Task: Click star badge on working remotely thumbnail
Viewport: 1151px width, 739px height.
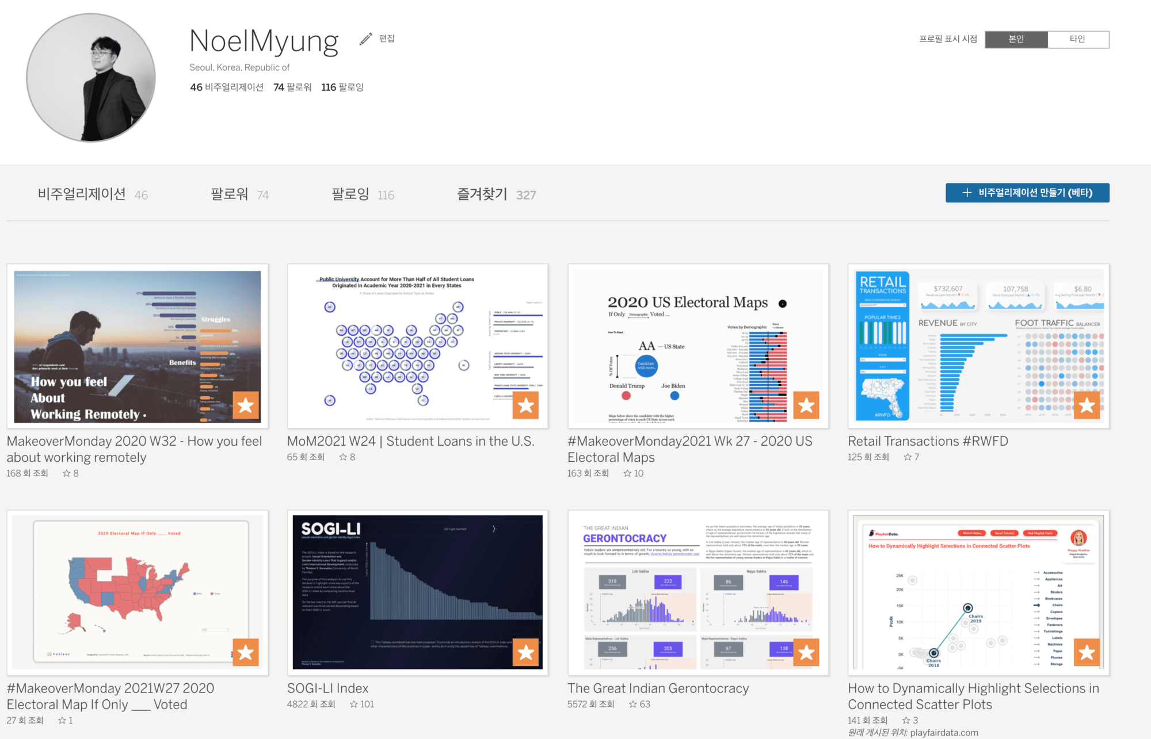Action: point(246,405)
